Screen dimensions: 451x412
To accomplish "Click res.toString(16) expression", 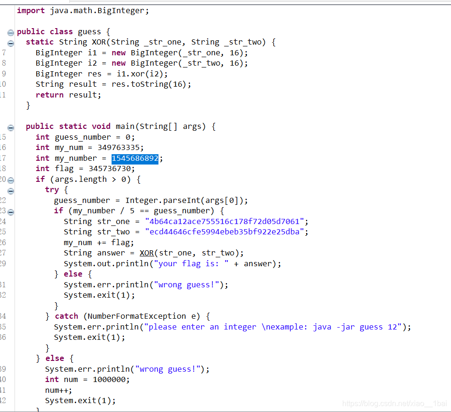I will pos(149,84).
